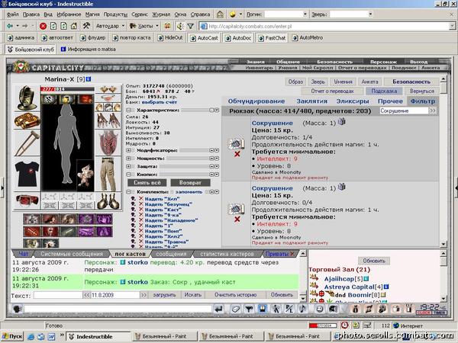The height and width of the screenshot is (343, 458).
Task: Toggle the AutoDoc toolbar button
Action: 238,38
